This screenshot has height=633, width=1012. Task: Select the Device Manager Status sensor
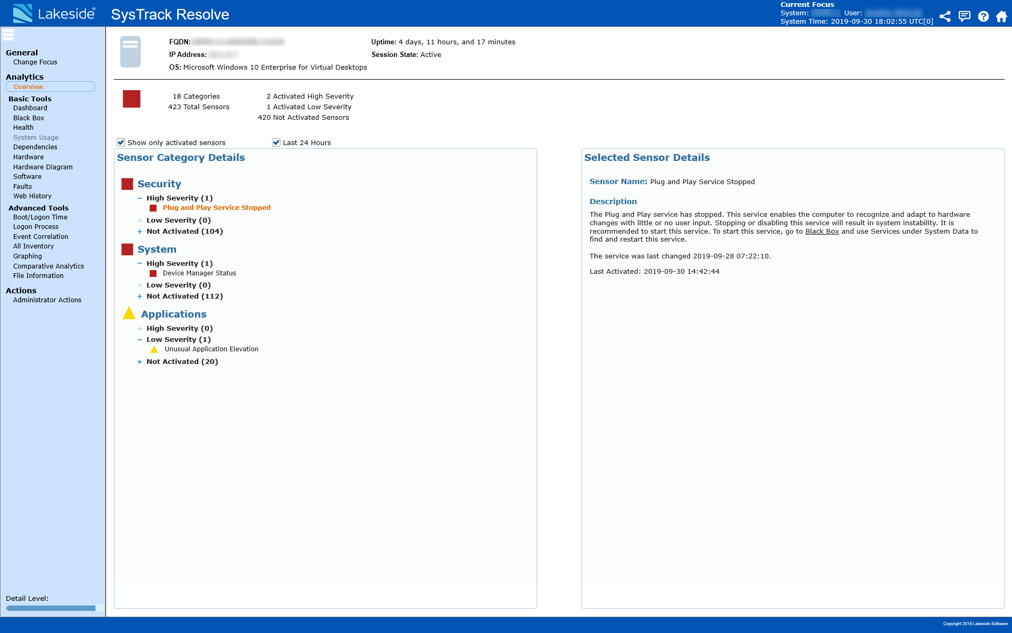coord(199,273)
